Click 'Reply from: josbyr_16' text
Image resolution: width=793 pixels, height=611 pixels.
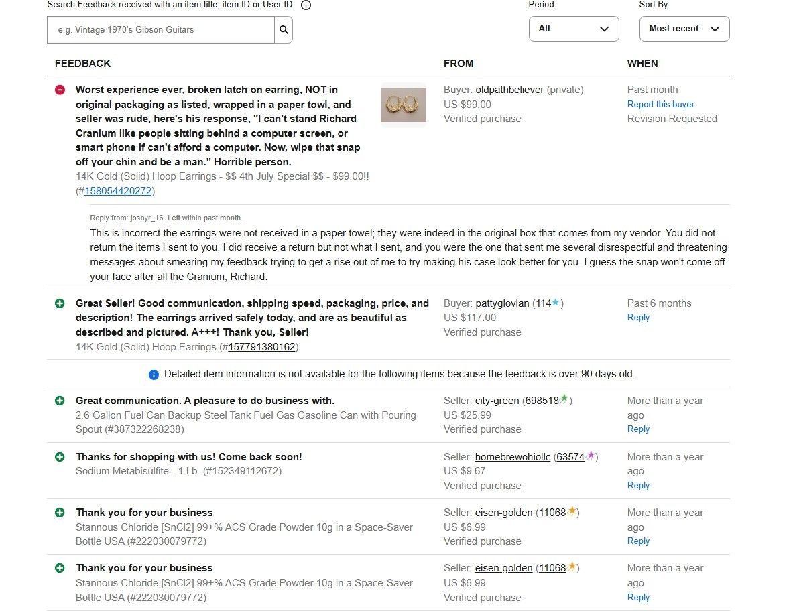click(127, 218)
